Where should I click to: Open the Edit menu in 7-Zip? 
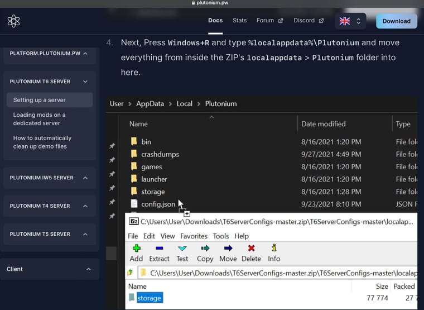click(149, 236)
